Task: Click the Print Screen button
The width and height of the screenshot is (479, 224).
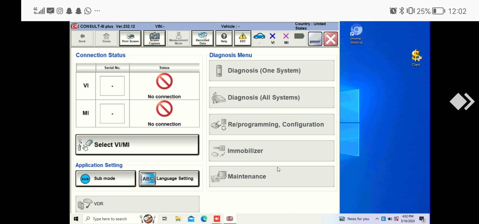Action: pos(130,38)
